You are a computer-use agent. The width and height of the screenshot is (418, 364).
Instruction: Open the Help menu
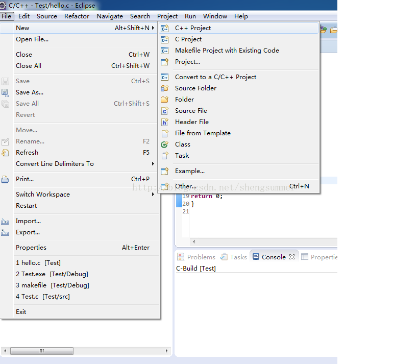[241, 16]
